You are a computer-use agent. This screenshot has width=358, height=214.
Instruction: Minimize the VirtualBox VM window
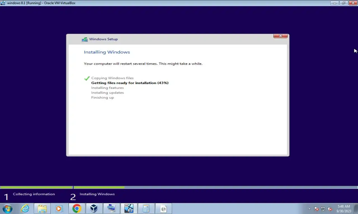(x=335, y=3)
